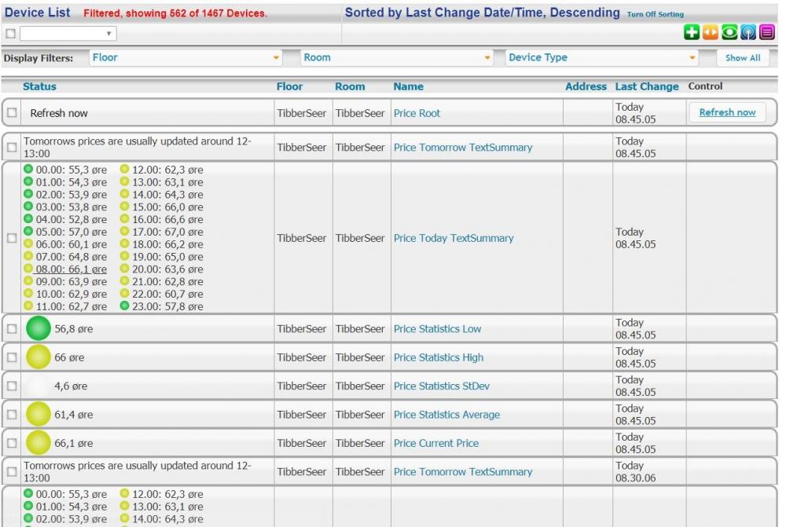
Task: Sort by the Status column header
Action: point(39,87)
